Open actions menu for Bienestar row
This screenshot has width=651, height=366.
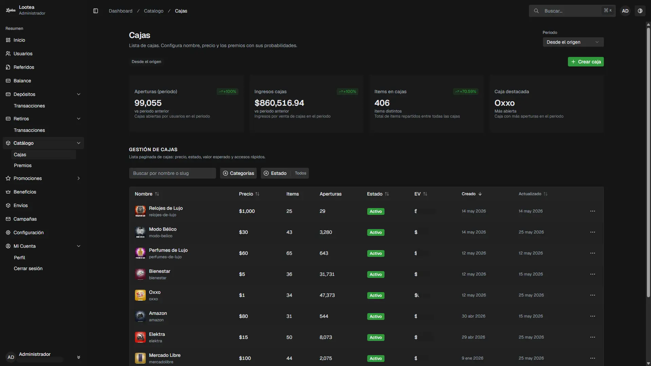tap(592, 274)
